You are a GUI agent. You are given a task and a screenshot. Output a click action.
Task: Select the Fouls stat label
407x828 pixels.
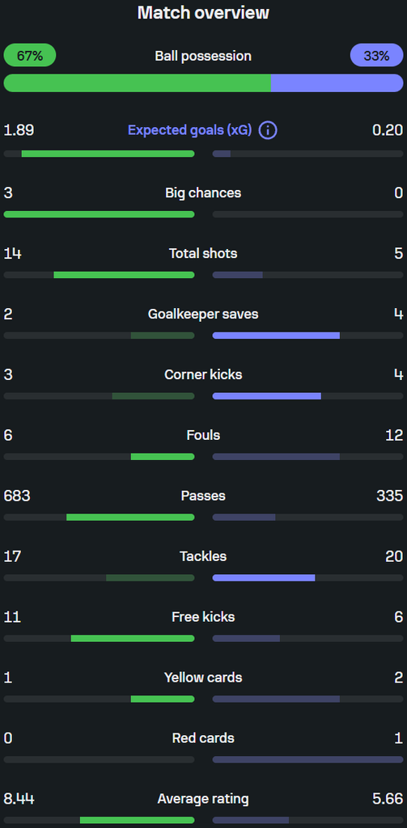pyautogui.click(x=204, y=435)
